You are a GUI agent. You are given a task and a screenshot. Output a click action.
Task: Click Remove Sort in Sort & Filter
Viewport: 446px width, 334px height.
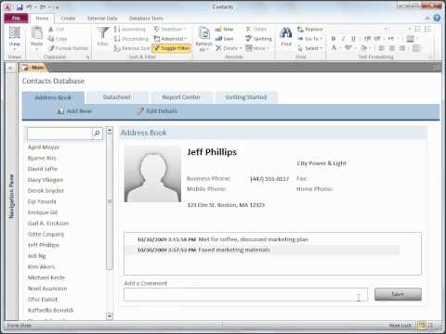point(131,48)
